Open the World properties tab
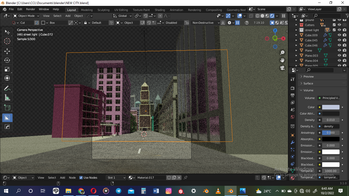Viewport: 349px width, 196px height. (x=293, y=117)
